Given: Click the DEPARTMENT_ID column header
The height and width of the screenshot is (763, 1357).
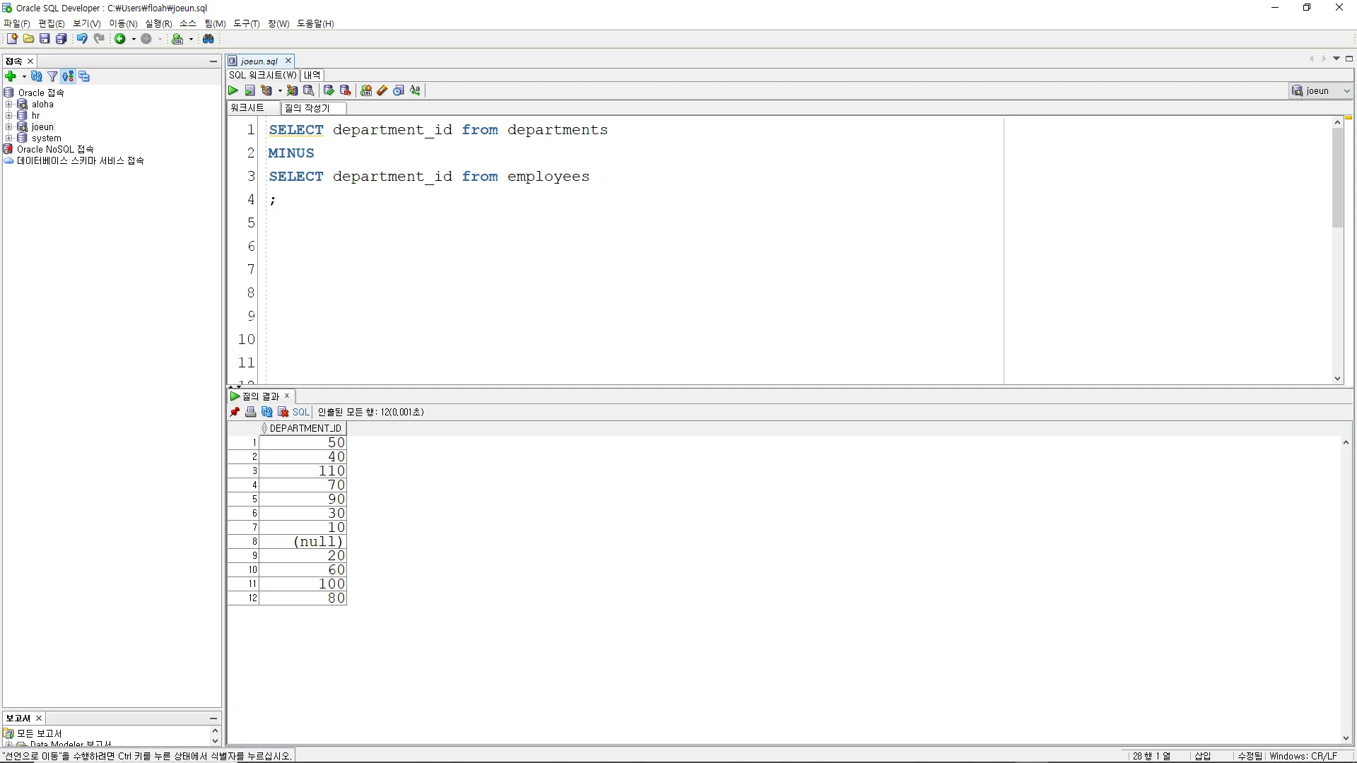Looking at the screenshot, I should (x=305, y=428).
